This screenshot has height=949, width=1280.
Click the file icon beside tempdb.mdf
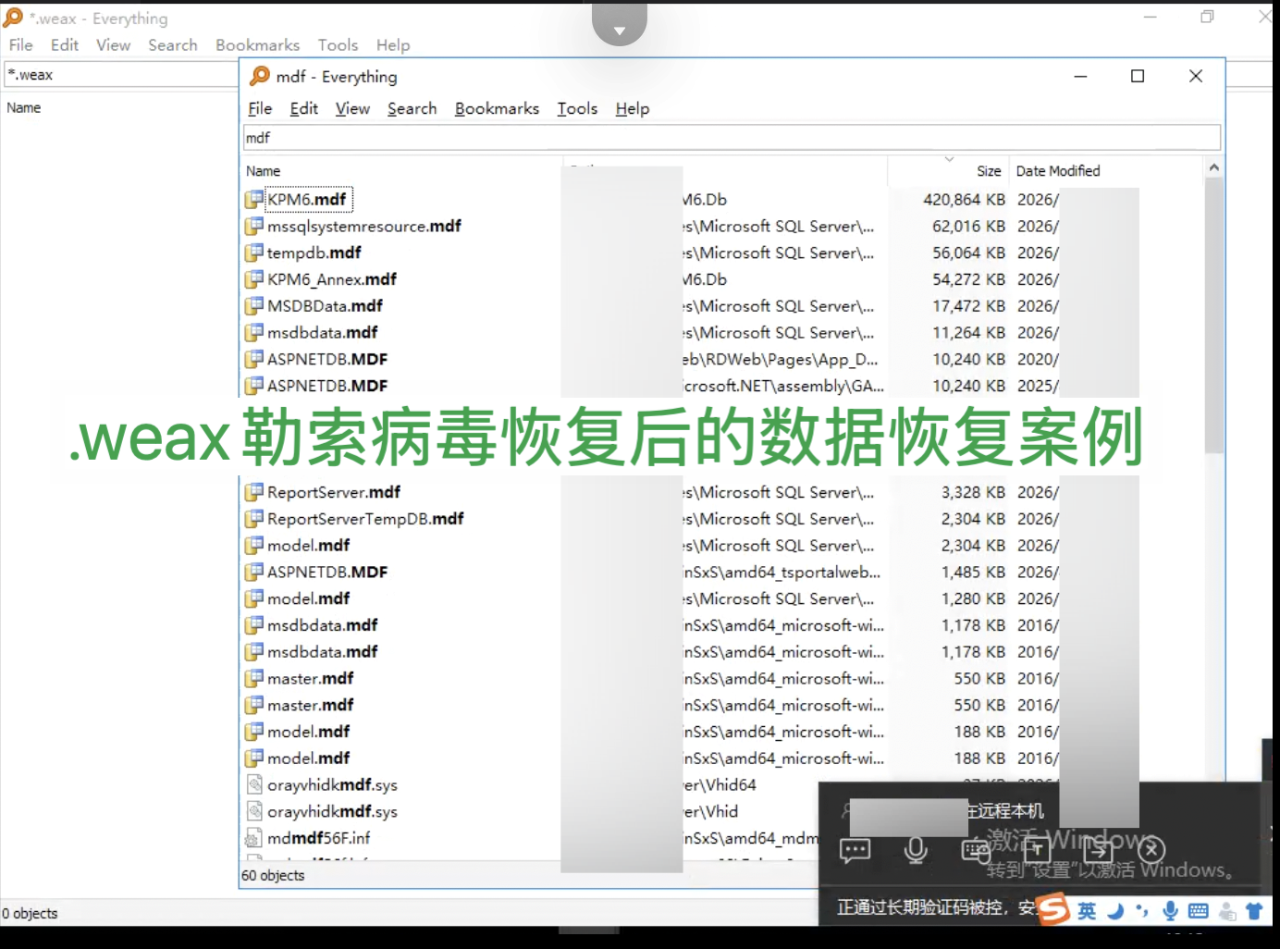(x=254, y=253)
